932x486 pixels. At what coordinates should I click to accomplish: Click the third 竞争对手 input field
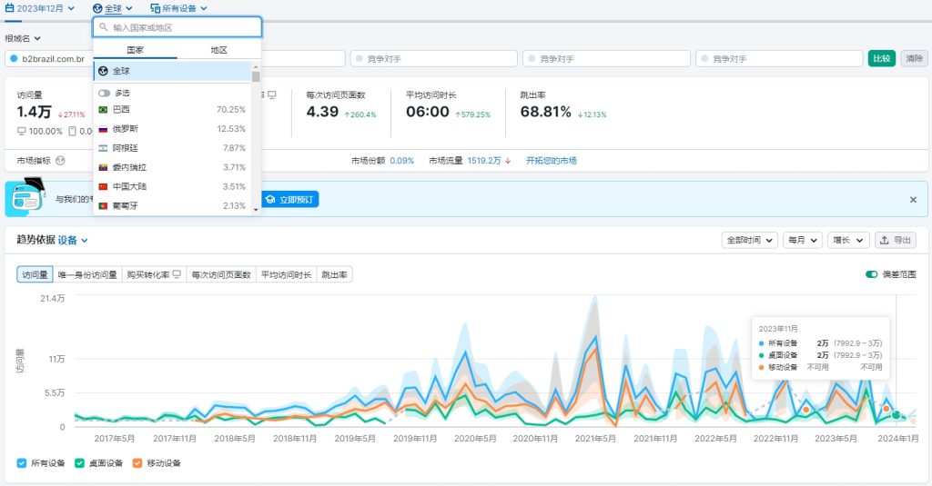pyautogui.click(x=607, y=59)
